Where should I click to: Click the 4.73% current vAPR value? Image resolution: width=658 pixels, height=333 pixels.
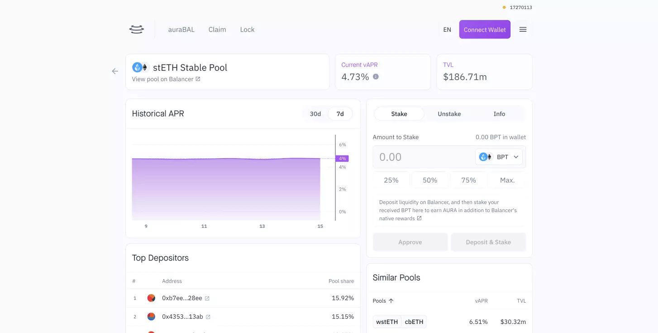click(355, 77)
